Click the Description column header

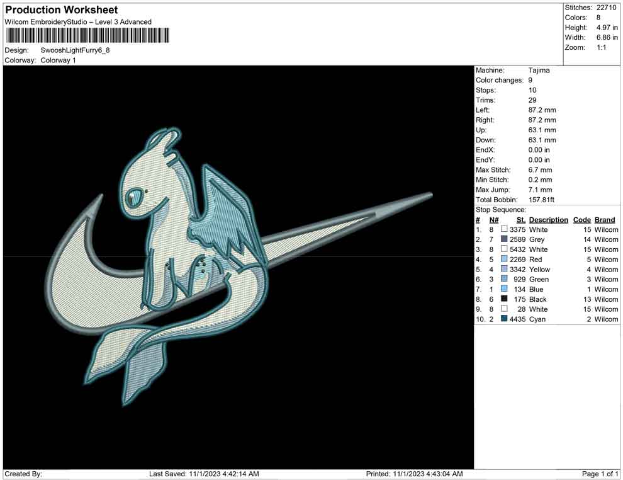coord(548,220)
